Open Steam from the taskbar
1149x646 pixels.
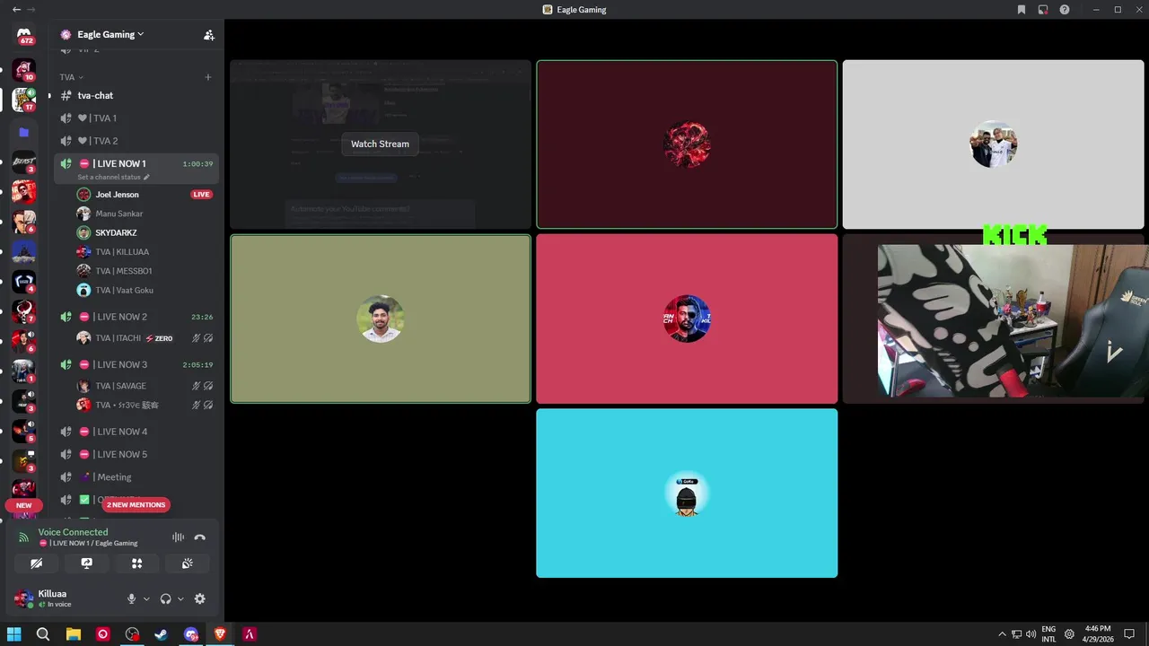tap(161, 634)
